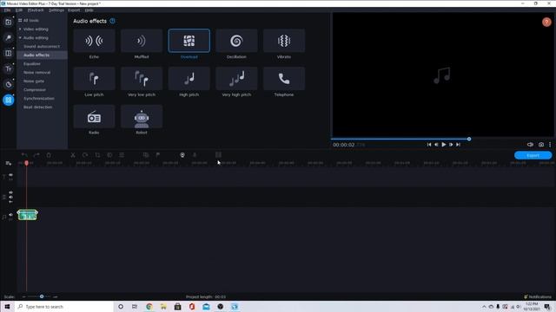Open the Edit menu
The image size is (556, 312).
click(x=19, y=10)
